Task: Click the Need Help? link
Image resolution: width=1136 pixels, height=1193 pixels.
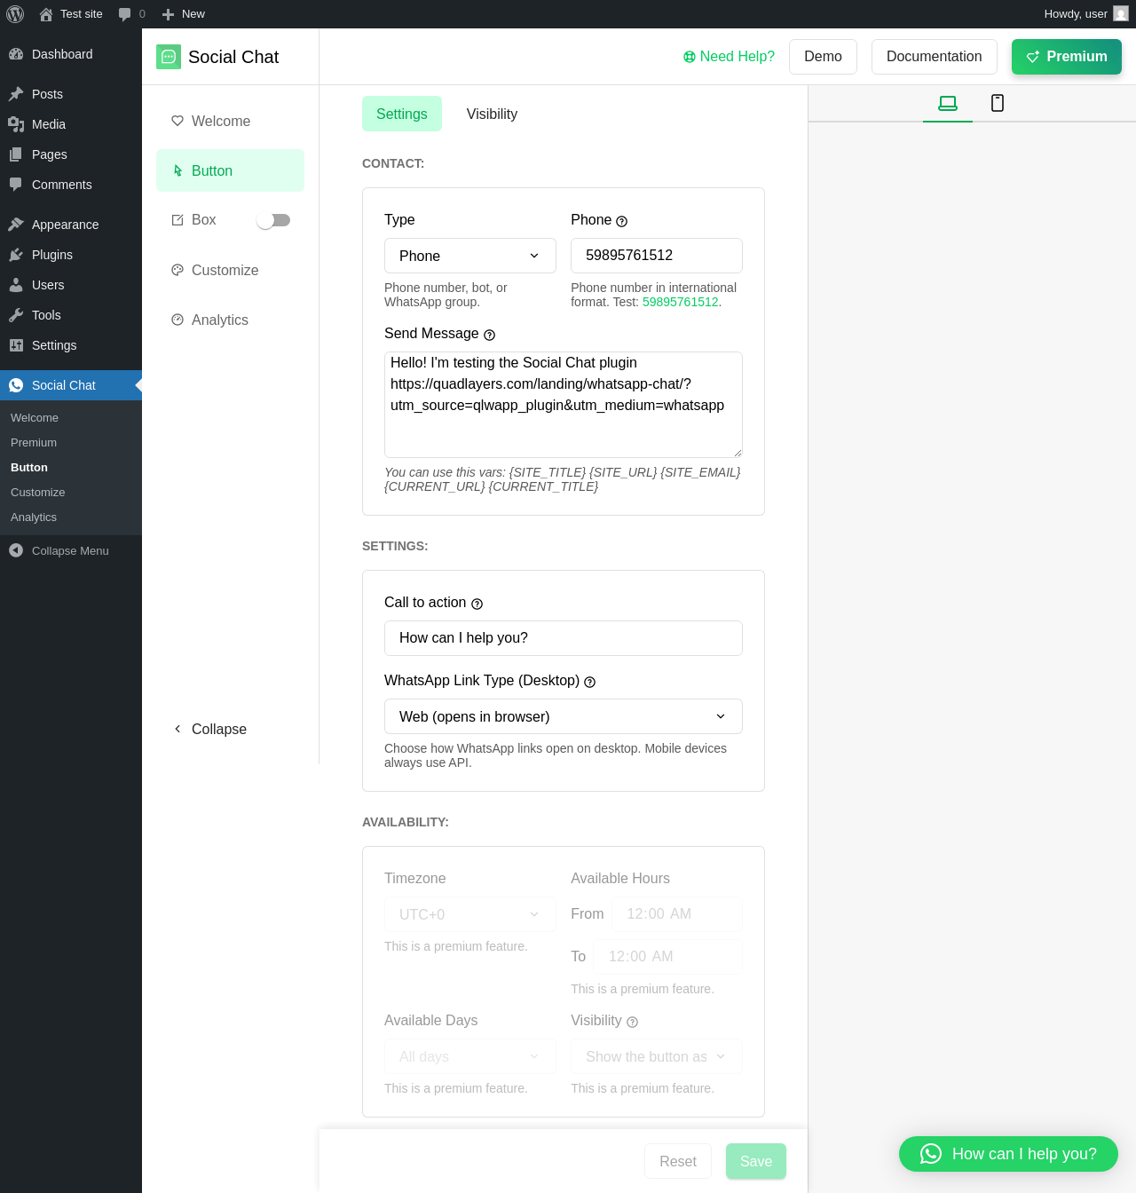Action: [x=729, y=57]
